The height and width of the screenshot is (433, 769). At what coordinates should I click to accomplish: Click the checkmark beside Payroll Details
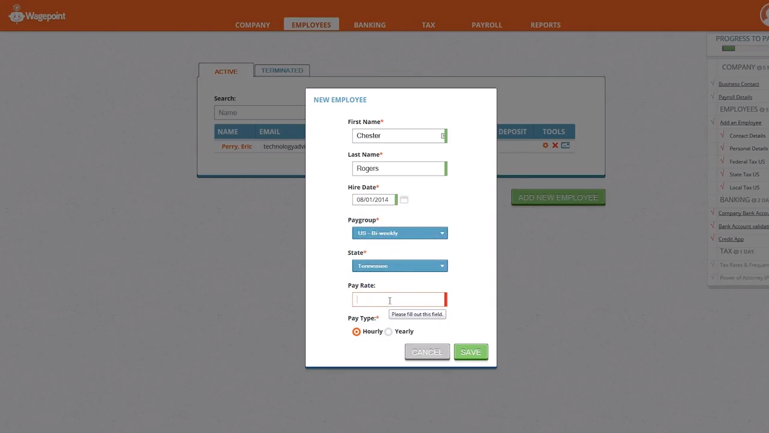click(713, 97)
